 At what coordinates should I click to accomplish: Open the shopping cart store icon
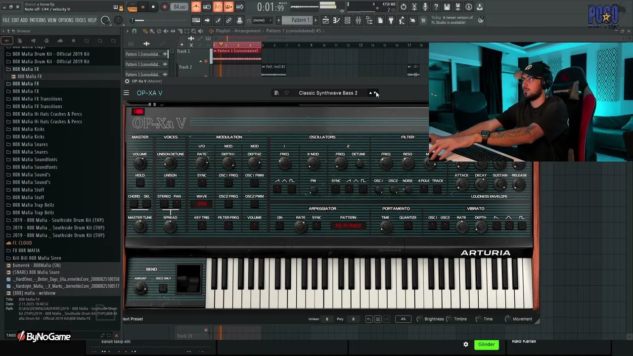pos(423,20)
